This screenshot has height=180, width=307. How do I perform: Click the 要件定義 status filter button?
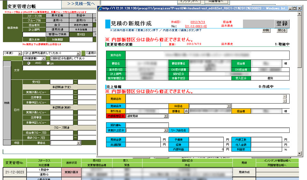[x=57, y=15]
